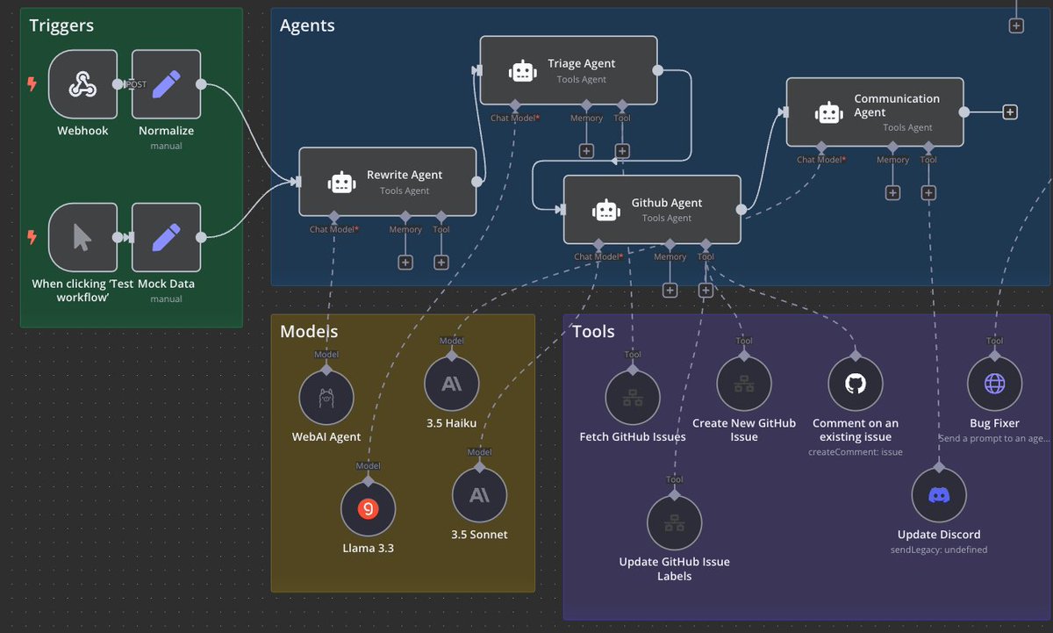Add Memory to Rewrite Agent
The height and width of the screenshot is (633, 1053).
405,262
